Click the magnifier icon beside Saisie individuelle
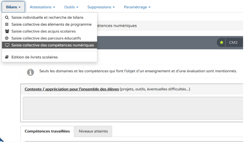 tap(7, 18)
